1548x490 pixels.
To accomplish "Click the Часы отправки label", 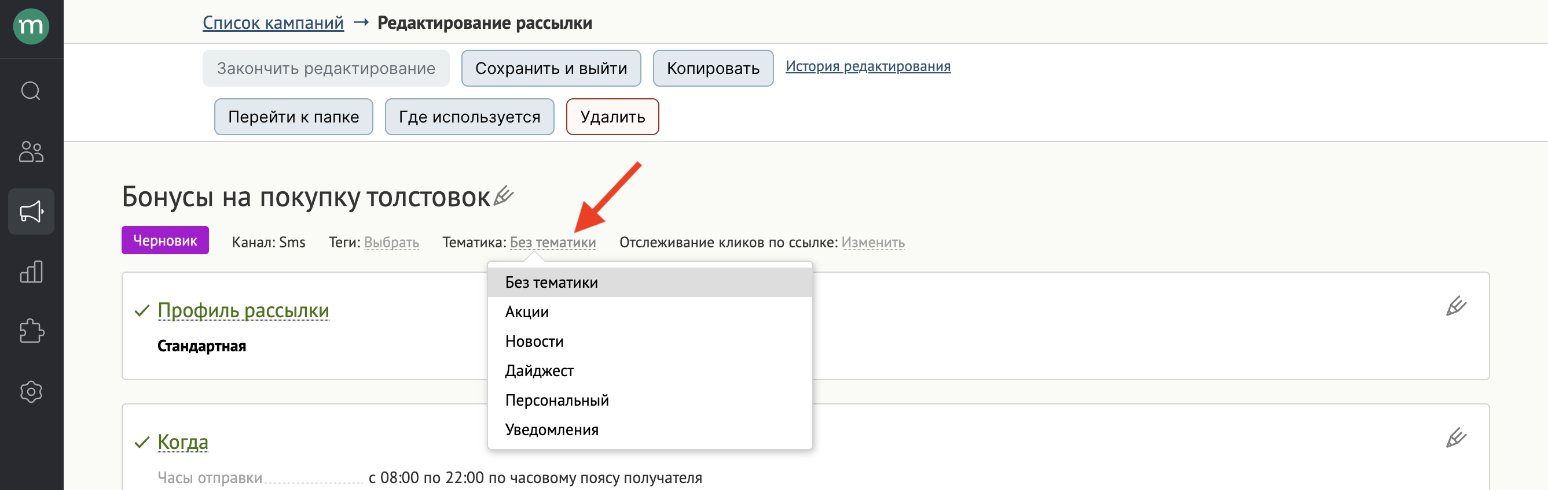I will point(210,478).
